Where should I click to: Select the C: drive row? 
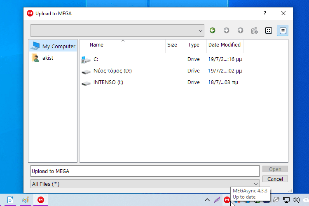(162, 59)
